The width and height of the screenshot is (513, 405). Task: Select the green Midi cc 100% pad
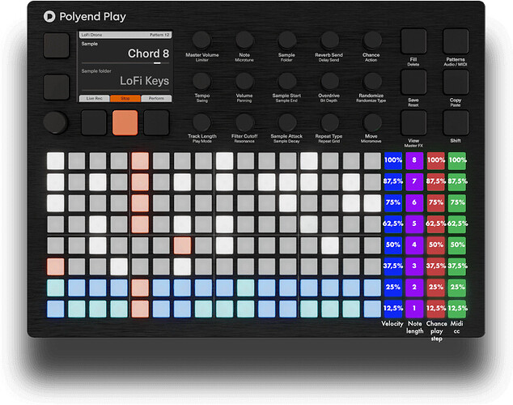(x=457, y=160)
